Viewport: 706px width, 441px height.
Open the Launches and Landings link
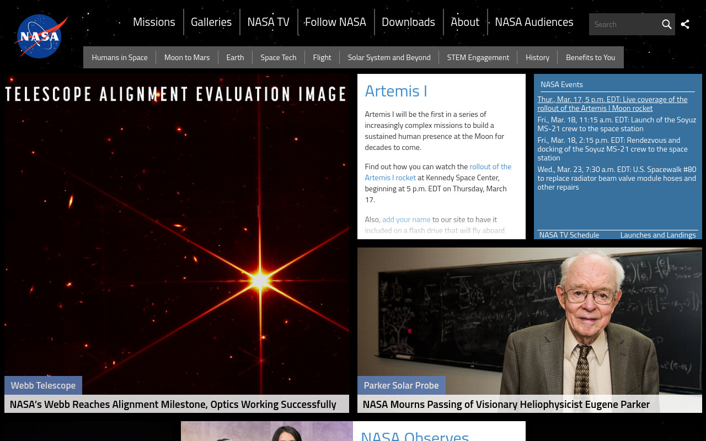pyautogui.click(x=658, y=235)
